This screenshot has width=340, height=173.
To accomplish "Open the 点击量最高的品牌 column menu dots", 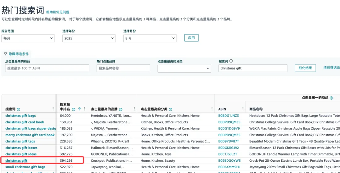I will point(134,109).
